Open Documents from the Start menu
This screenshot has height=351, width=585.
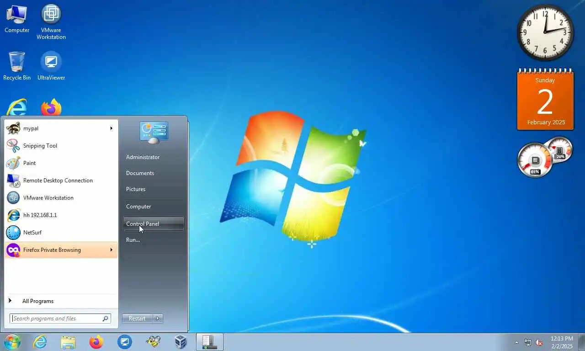[140, 173]
